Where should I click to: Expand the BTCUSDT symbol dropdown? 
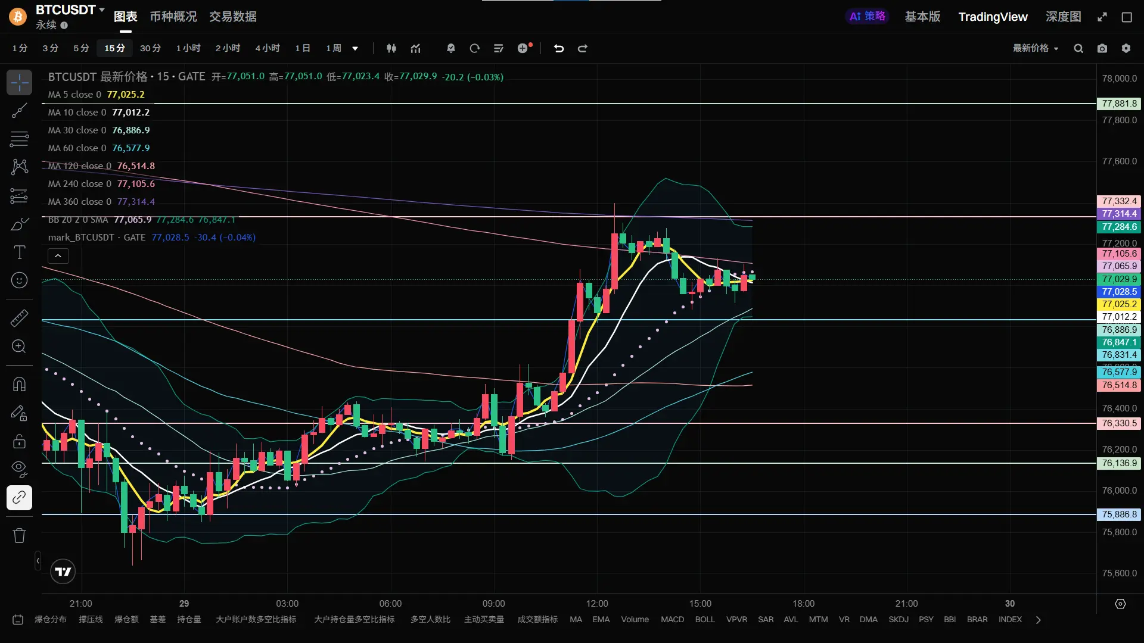pos(102,10)
